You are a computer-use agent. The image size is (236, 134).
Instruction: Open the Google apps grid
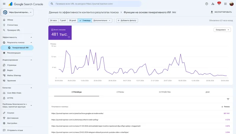pyautogui.click(x=225, y=4)
